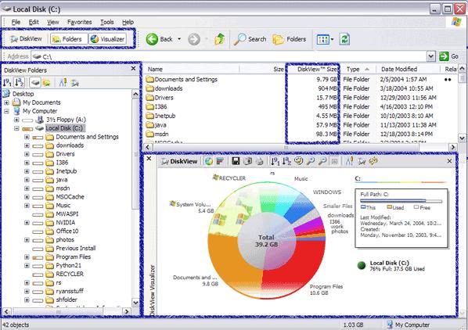Click the Save floppy icon in Visualizer
This screenshot has width=468, height=330.
pyautogui.click(x=236, y=161)
